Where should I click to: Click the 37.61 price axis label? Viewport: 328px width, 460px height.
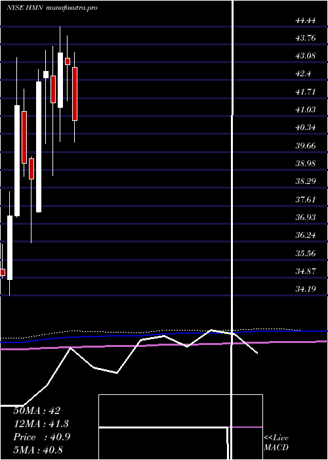[x=306, y=200]
